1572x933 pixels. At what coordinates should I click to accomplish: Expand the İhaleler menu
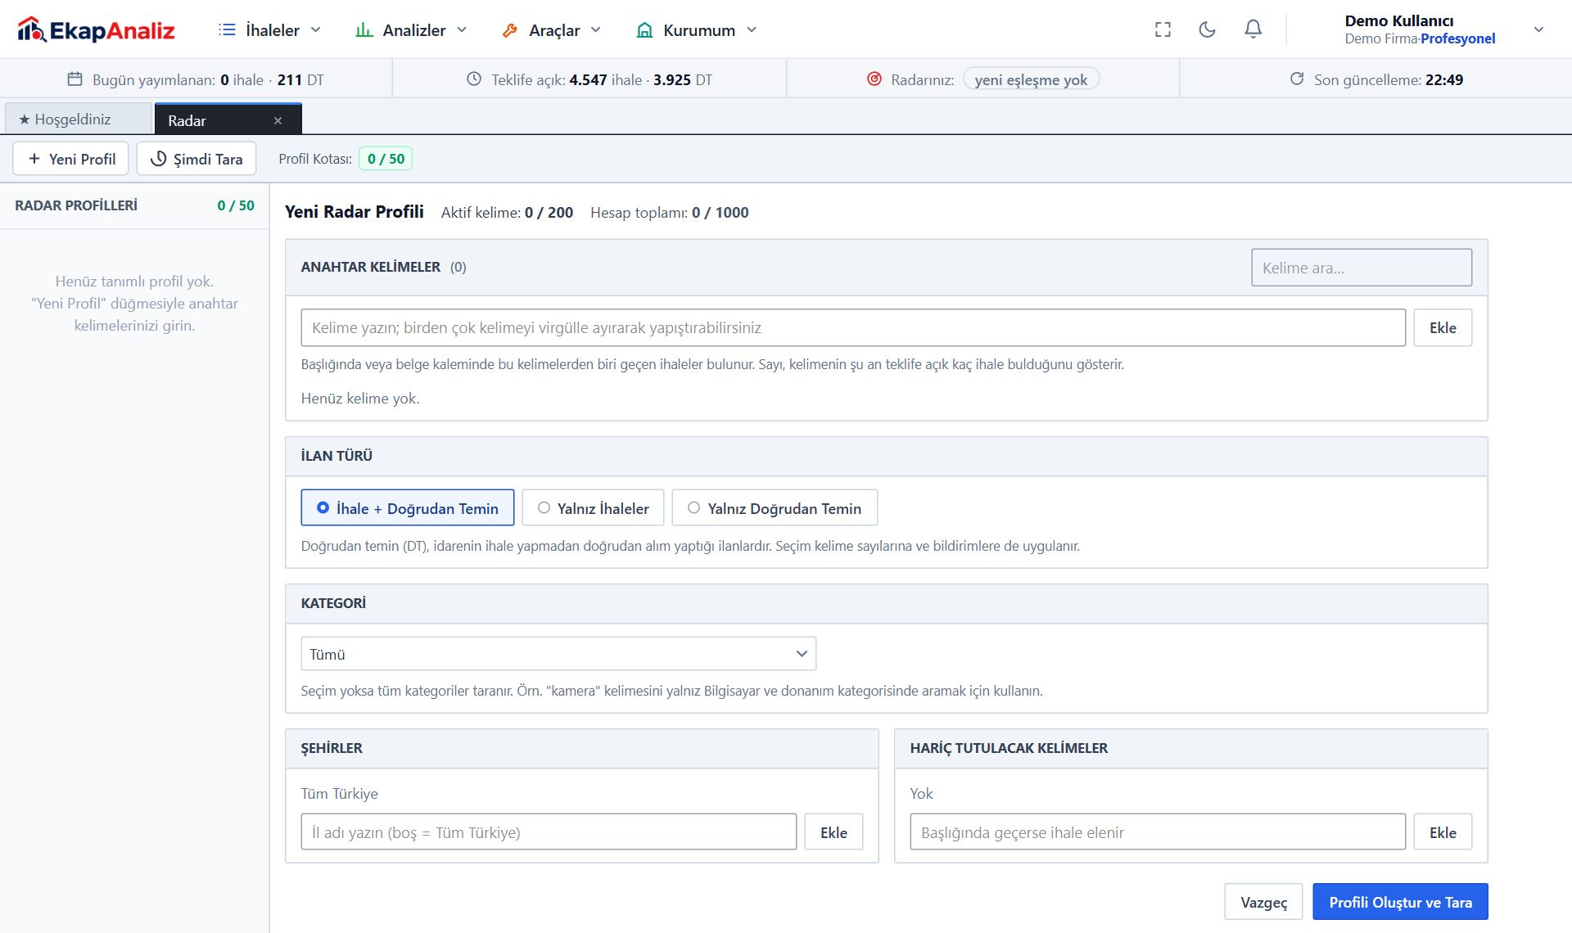click(x=270, y=30)
